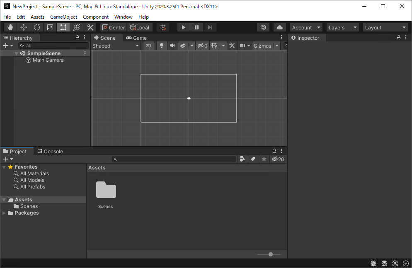Toggle 2D scene view mode
412x268 pixels.
pos(148,46)
